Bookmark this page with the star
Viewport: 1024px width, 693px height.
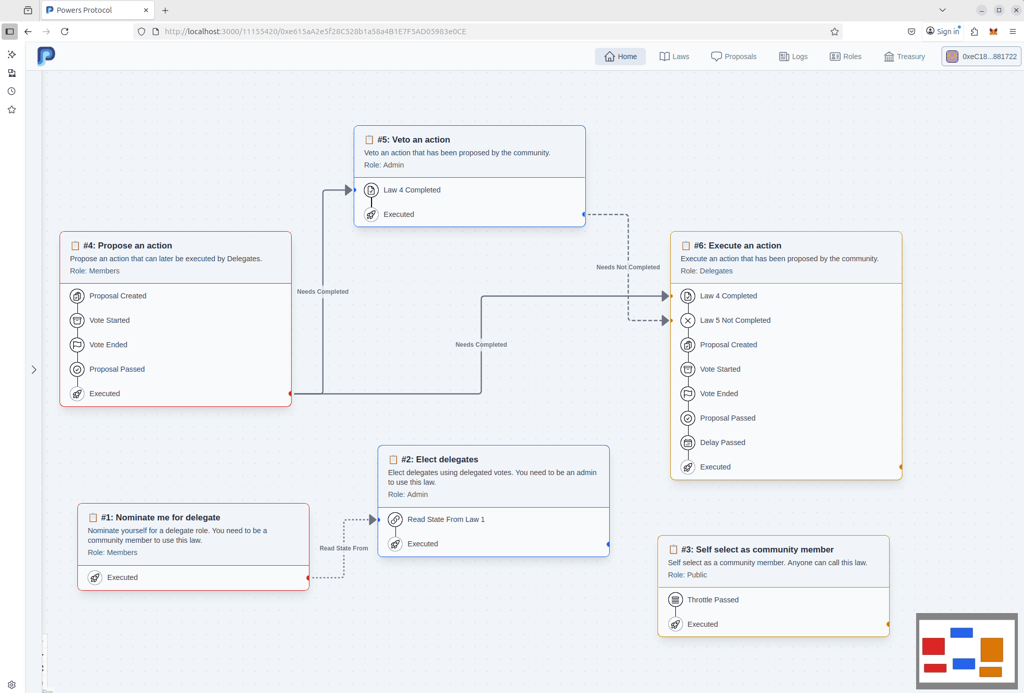pyautogui.click(x=834, y=32)
